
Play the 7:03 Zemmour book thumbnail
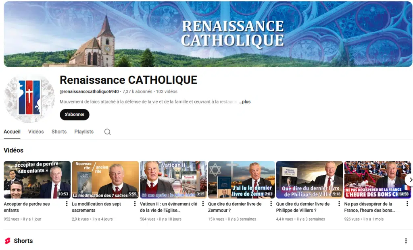tap(241, 180)
